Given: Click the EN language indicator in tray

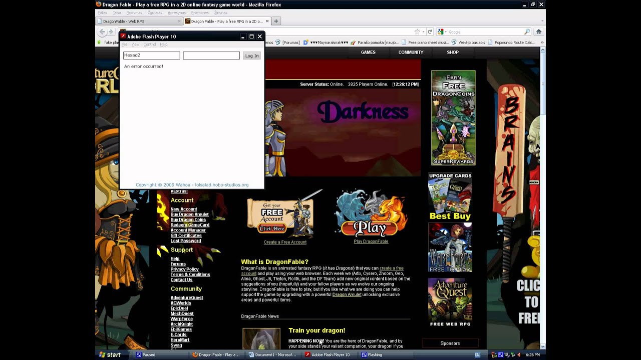Looking at the screenshot, I should 477,354.
